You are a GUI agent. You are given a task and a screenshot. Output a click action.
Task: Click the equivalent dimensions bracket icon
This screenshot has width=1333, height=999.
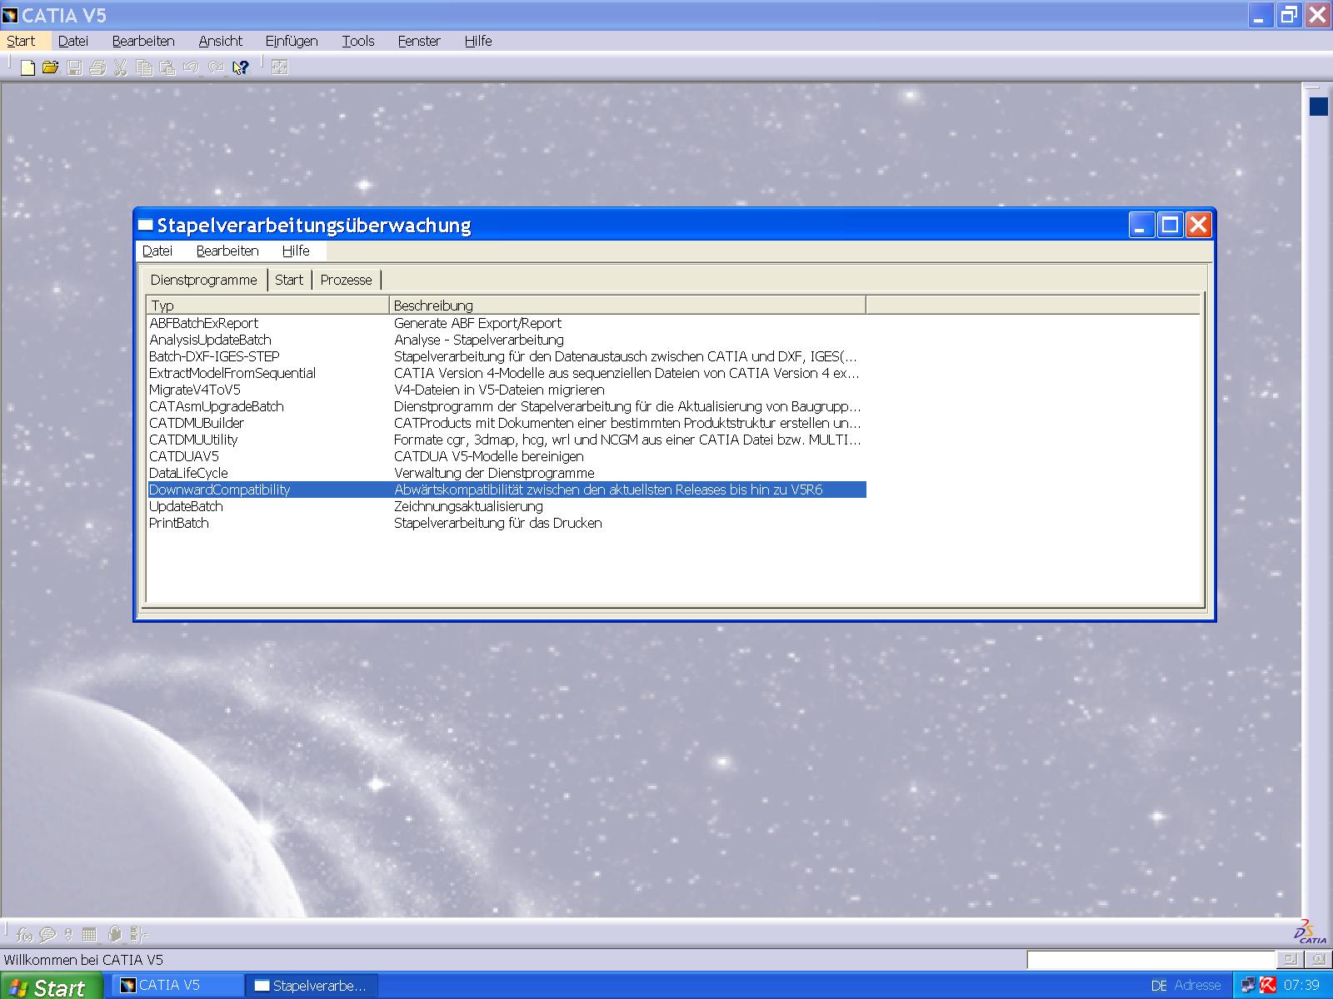pyautogui.click(x=138, y=934)
